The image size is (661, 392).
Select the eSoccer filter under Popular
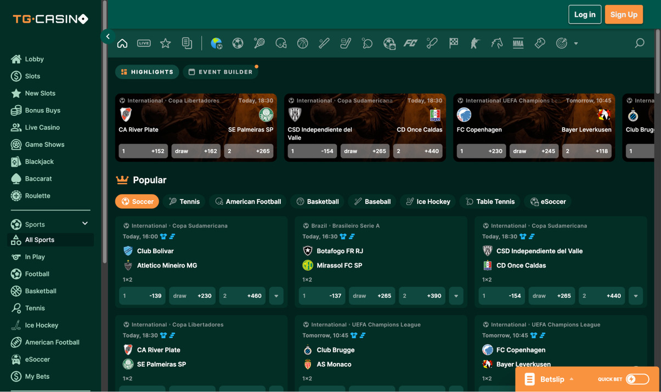[548, 202]
